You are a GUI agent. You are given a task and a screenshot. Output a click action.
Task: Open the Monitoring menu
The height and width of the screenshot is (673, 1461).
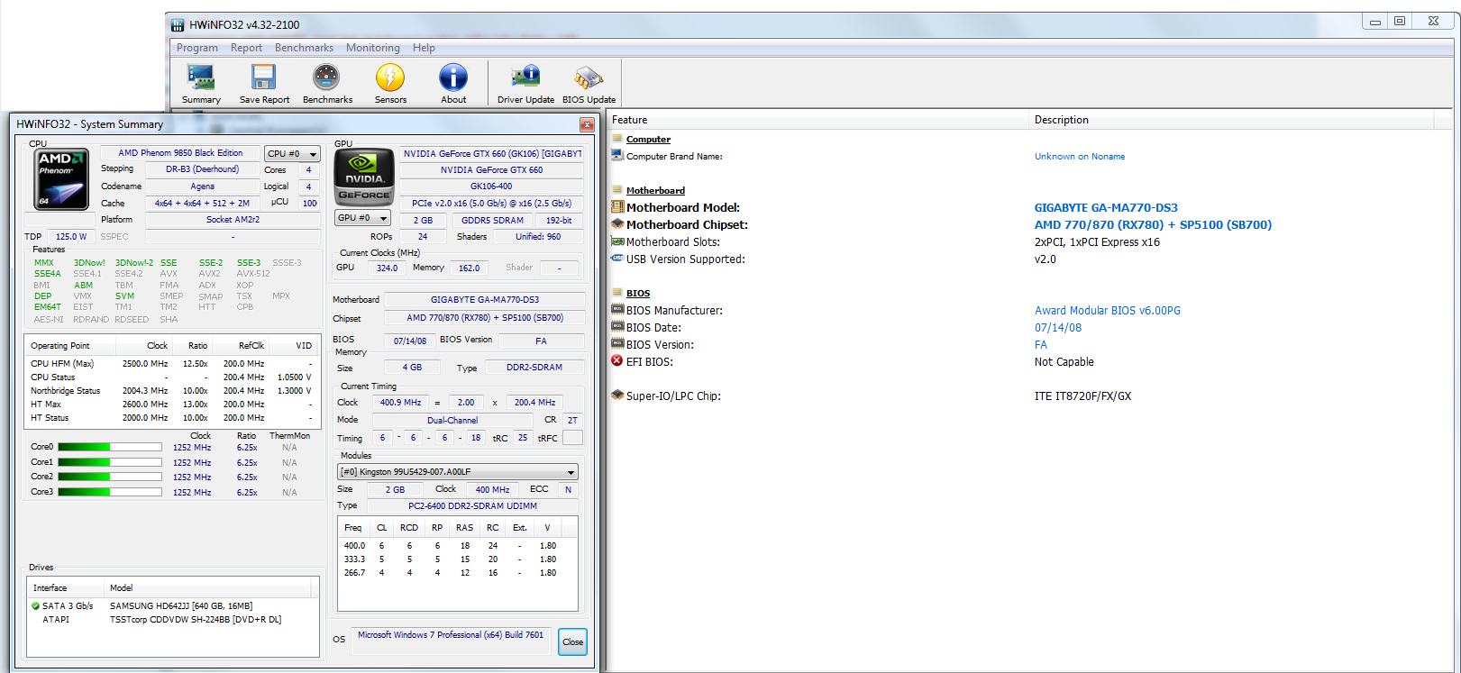point(372,48)
